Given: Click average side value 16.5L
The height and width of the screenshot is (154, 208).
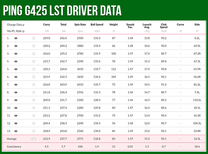Looking at the screenshot, I should coord(197,139).
